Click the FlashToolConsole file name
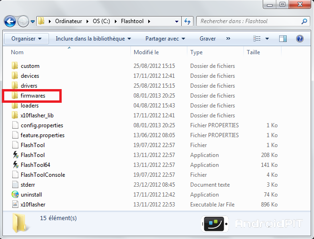The height and width of the screenshot is (239, 314). (43, 175)
